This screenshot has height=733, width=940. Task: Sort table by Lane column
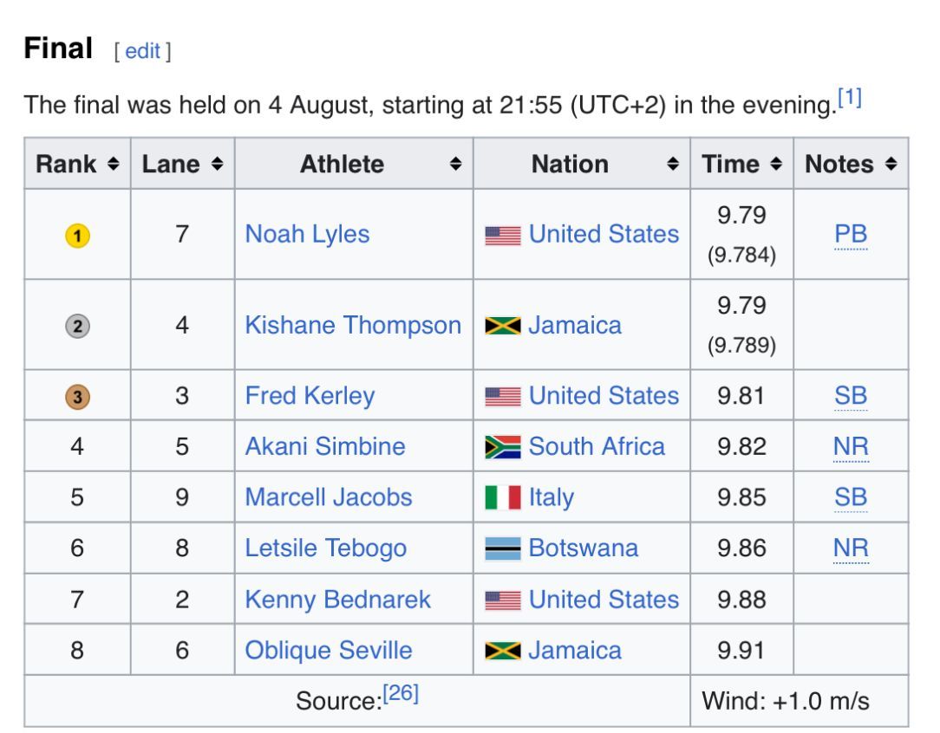point(217,164)
